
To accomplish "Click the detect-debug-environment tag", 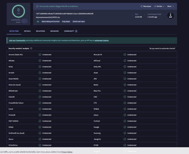I will pos(51,22).
